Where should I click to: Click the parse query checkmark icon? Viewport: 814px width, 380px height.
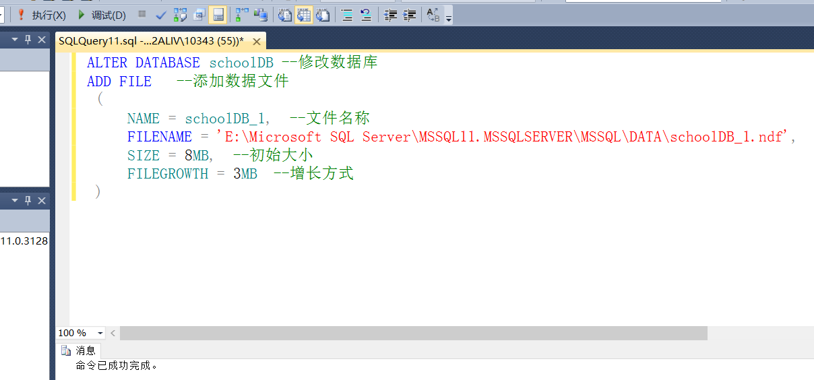pos(160,15)
